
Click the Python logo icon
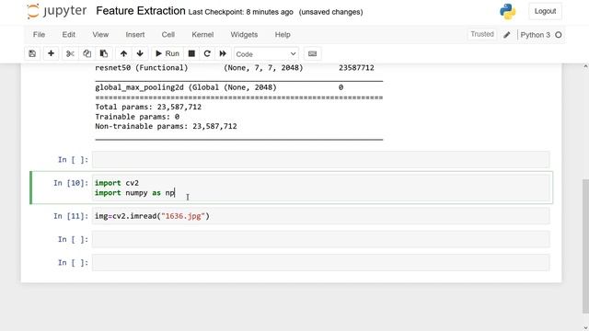click(x=507, y=12)
